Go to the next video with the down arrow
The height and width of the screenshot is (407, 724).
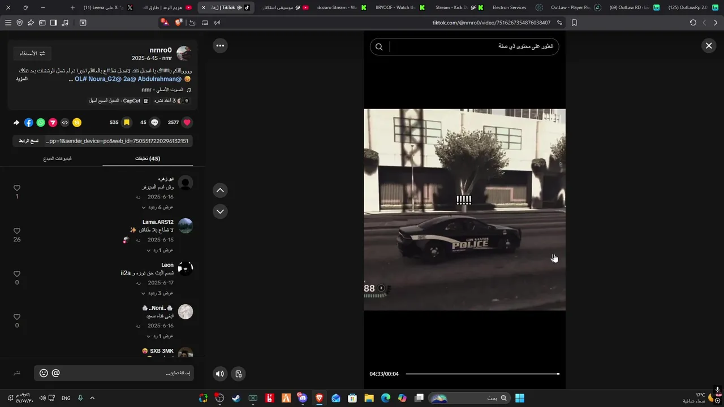pyautogui.click(x=220, y=211)
